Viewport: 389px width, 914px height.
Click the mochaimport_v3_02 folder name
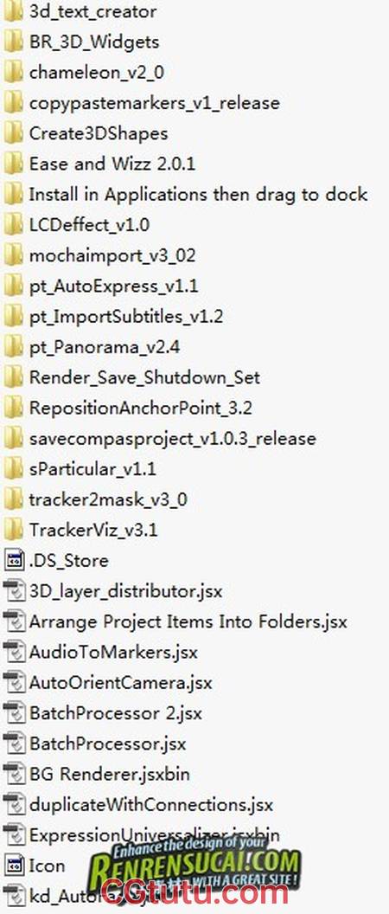[x=112, y=255]
